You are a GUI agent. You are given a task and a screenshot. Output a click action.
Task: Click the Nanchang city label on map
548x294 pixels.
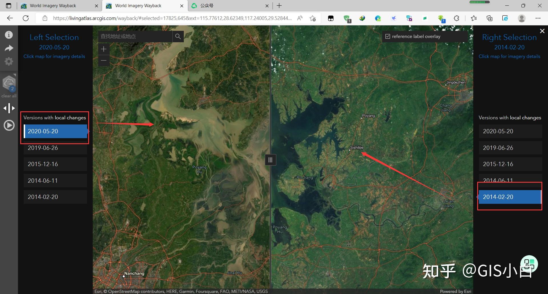pyautogui.click(x=134, y=273)
